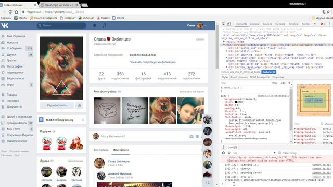Screen dimensions: 333x187
Task: Open DevTools three-dot menu icon
Action: (x=330, y=24)
